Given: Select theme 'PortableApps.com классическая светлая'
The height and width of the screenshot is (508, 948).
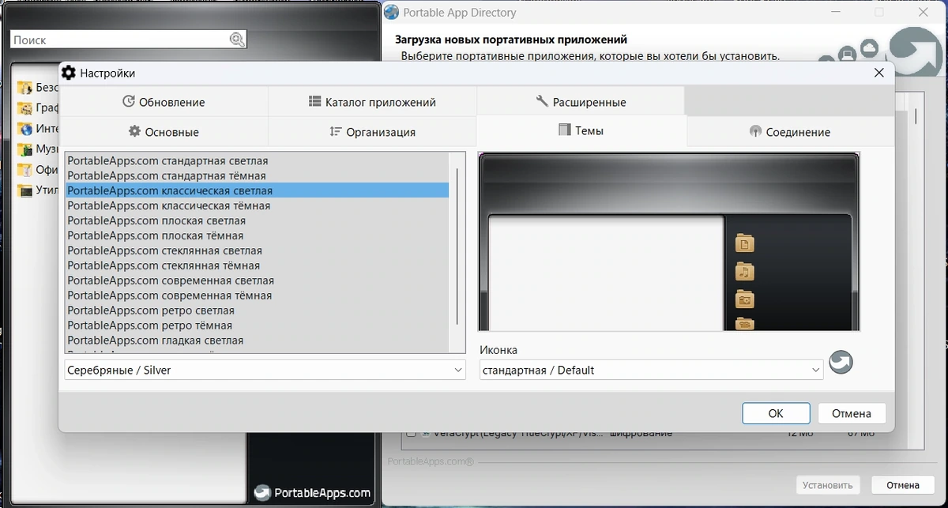Looking at the screenshot, I should 257,190.
